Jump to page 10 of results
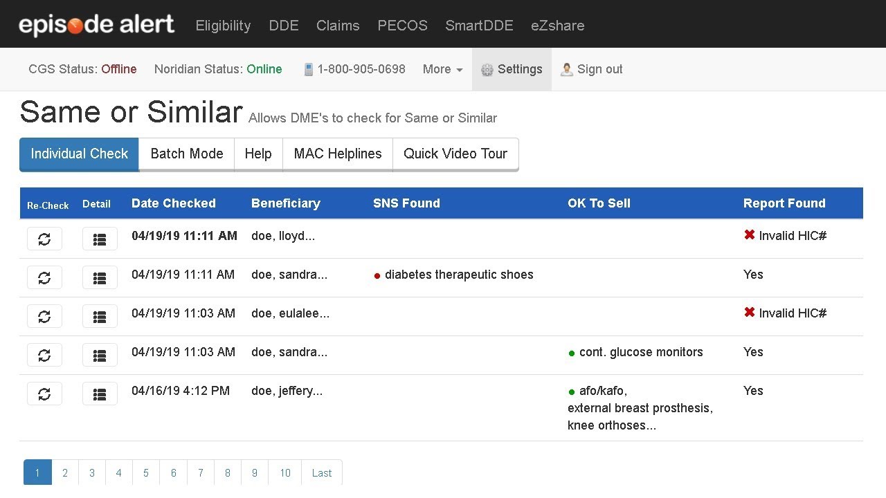Screen dimensions: 886x498 point(285,473)
